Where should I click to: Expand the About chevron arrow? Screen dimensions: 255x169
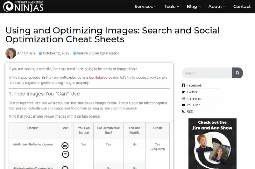click(224, 6)
